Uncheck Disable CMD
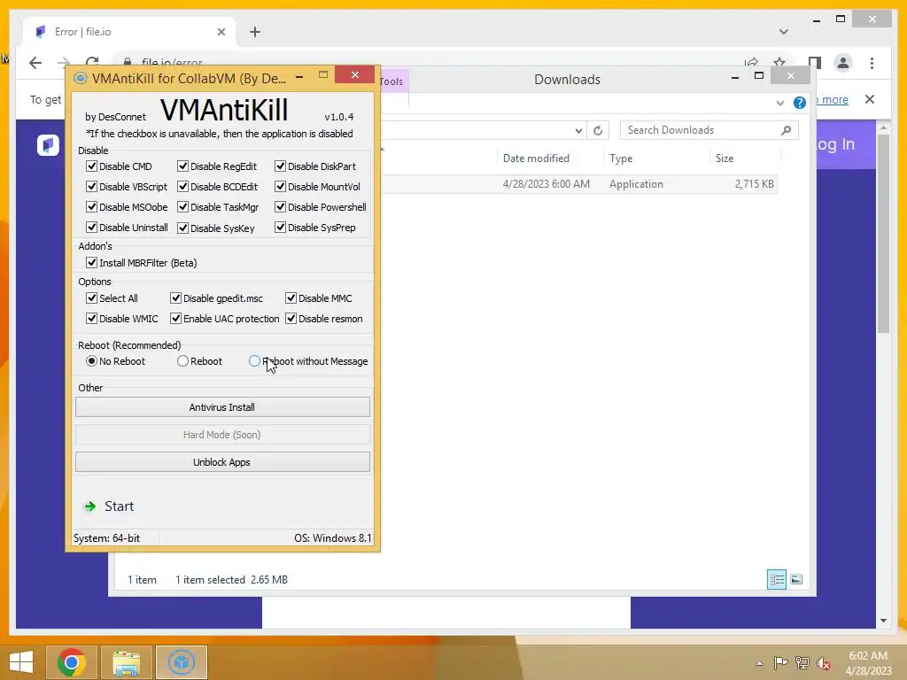 pos(91,166)
